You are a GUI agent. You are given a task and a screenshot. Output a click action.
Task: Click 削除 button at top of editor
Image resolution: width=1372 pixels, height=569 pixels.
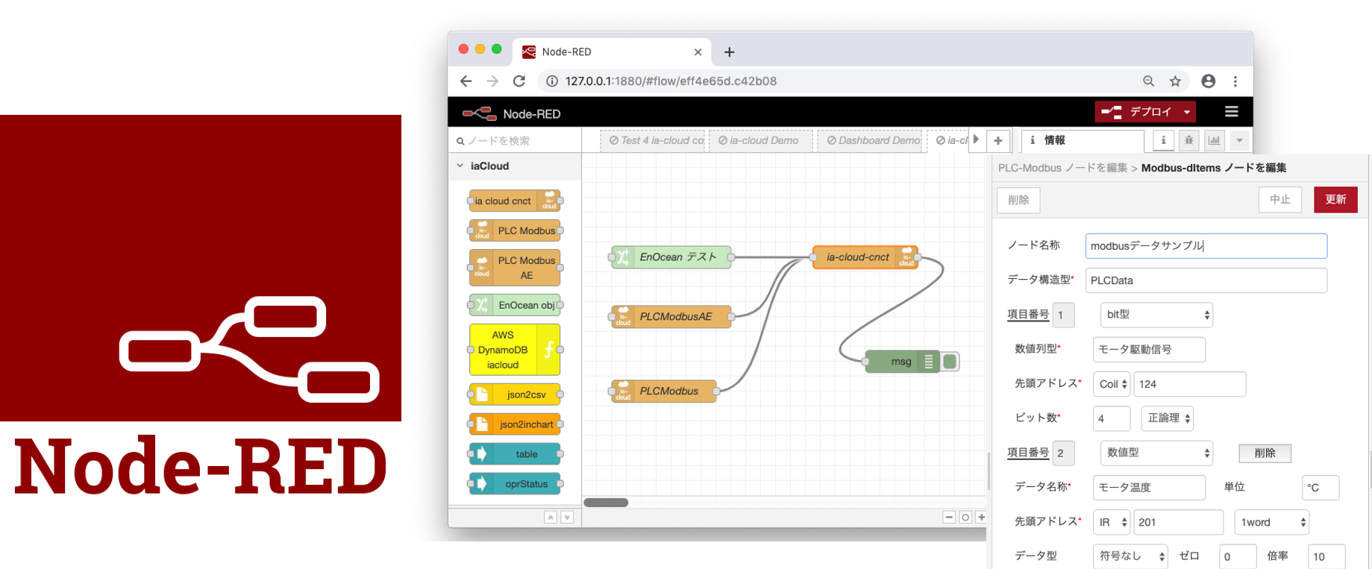[x=1018, y=200]
